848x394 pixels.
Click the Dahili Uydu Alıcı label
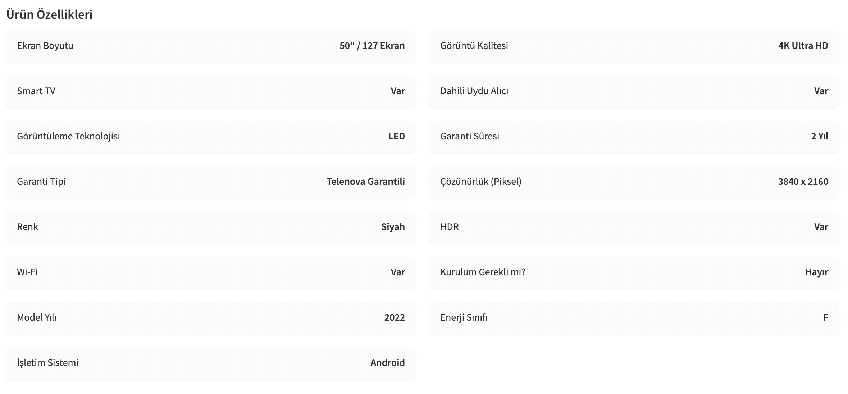(474, 91)
